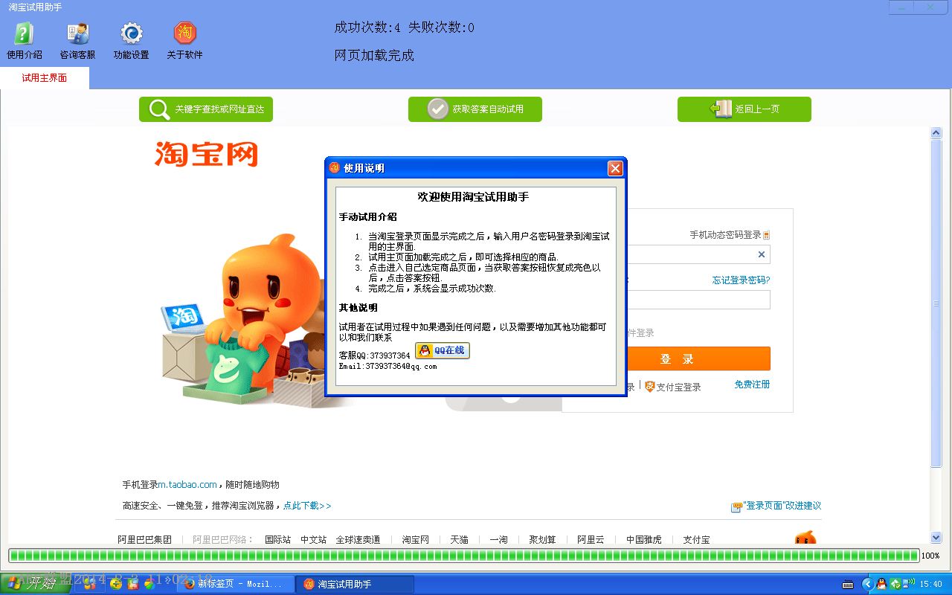Click the page scrollbar down arrow
Image resolution: width=952 pixels, height=595 pixels.
tap(936, 537)
